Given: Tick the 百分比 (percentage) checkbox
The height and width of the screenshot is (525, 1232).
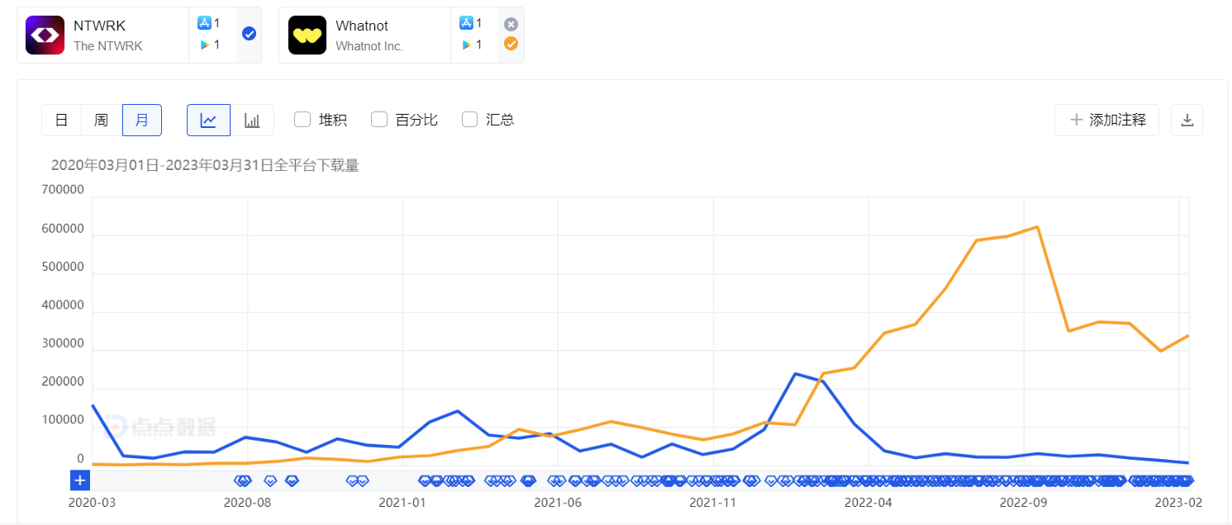Looking at the screenshot, I should 379,119.
